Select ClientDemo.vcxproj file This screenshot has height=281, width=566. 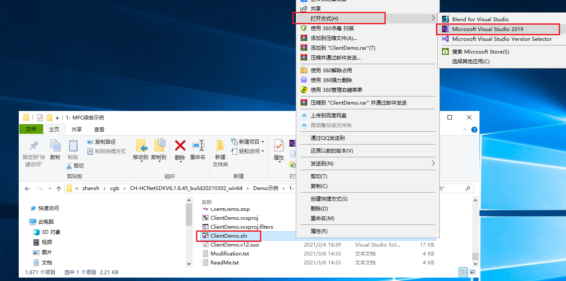tap(234, 218)
